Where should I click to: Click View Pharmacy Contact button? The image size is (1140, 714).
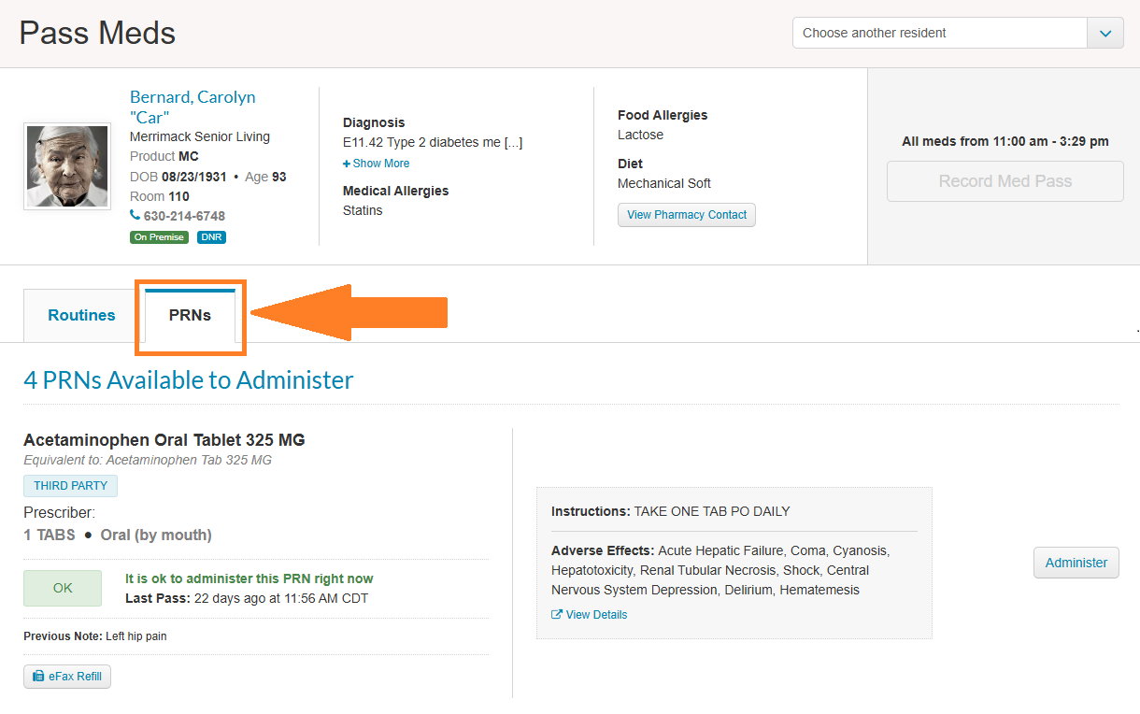[x=686, y=215]
